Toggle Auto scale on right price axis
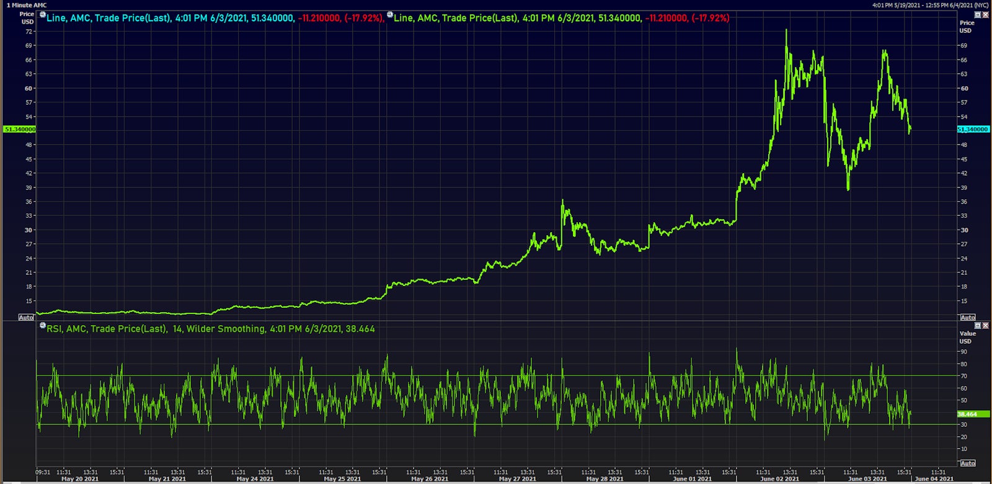992x484 pixels. point(968,317)
